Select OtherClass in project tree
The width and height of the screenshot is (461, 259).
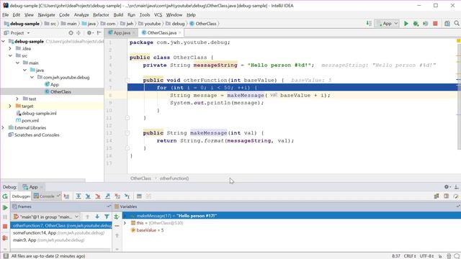click(61, 91)
